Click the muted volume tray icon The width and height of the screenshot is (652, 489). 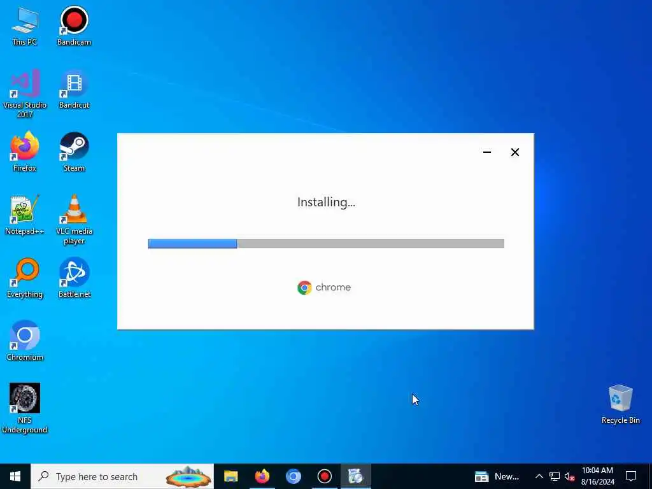tap(569, 476)
